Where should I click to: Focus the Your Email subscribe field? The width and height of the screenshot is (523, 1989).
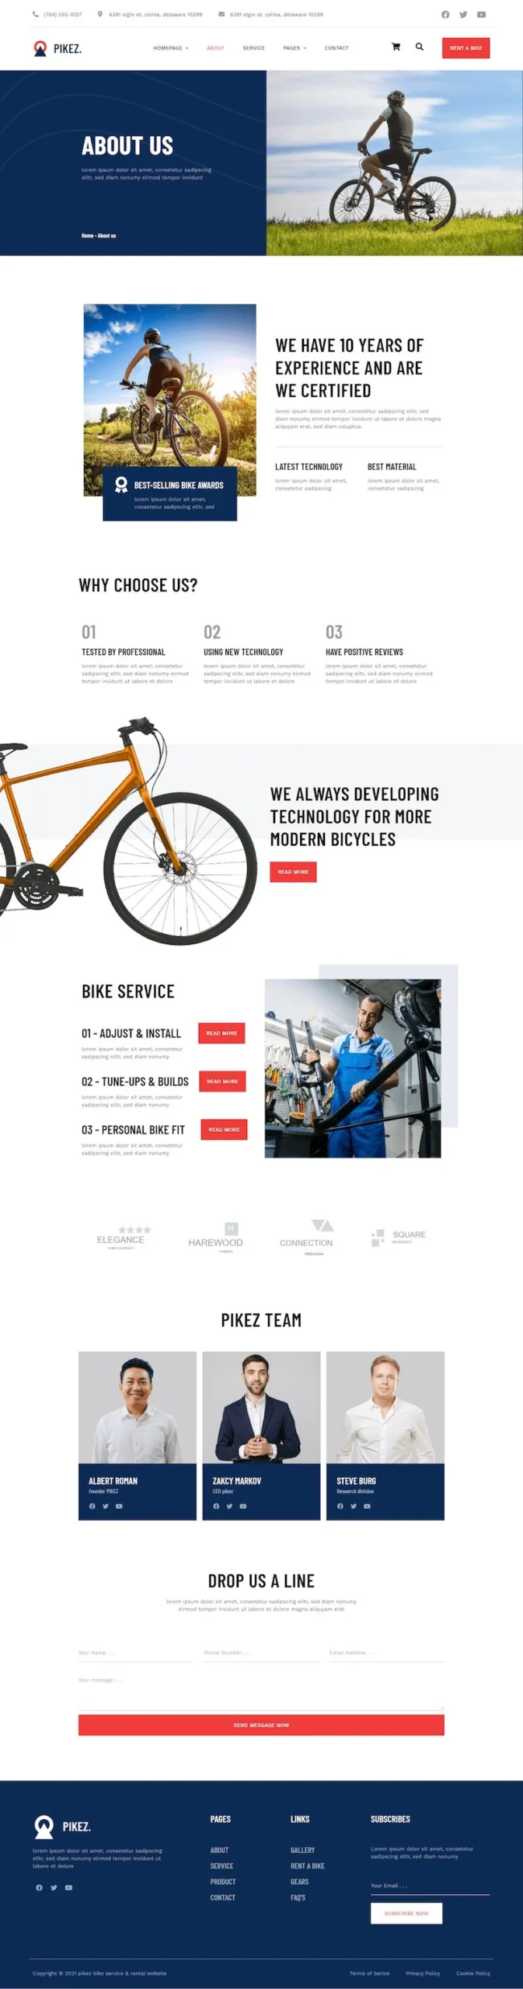[430, 1886]
